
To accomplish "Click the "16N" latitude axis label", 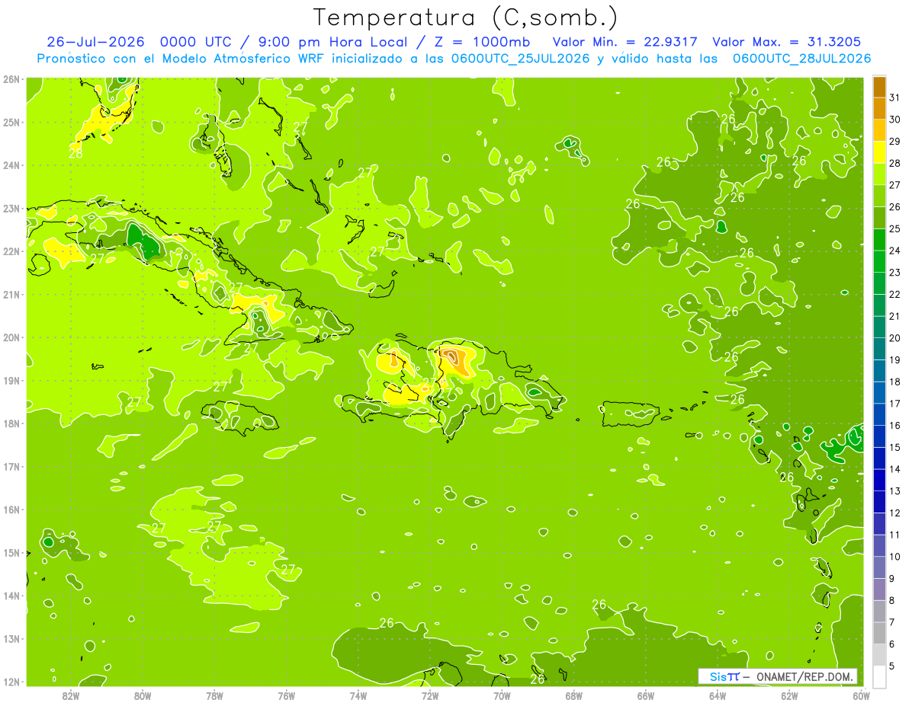I will tap(11, 510).
